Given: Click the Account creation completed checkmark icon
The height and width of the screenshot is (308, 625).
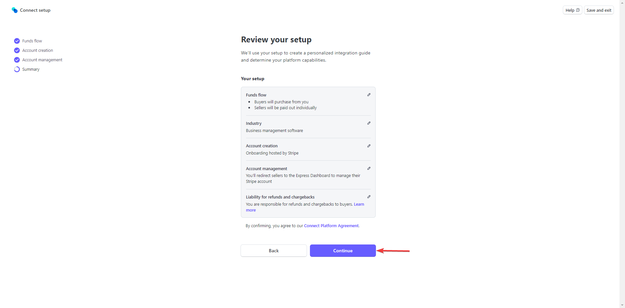Looking at the screenshot, I should (17, 50).
